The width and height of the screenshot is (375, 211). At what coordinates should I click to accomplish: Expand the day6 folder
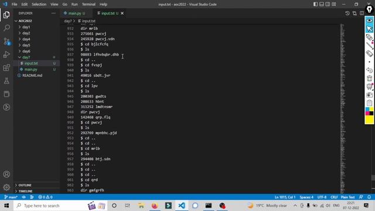(26, 51)
